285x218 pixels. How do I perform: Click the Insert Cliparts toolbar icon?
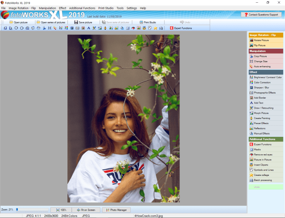[144, 28]
